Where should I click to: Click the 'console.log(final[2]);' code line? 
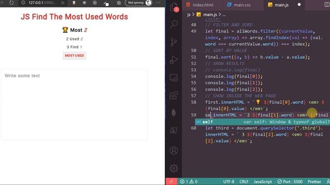pyautogui.click(x=234, y=89)
